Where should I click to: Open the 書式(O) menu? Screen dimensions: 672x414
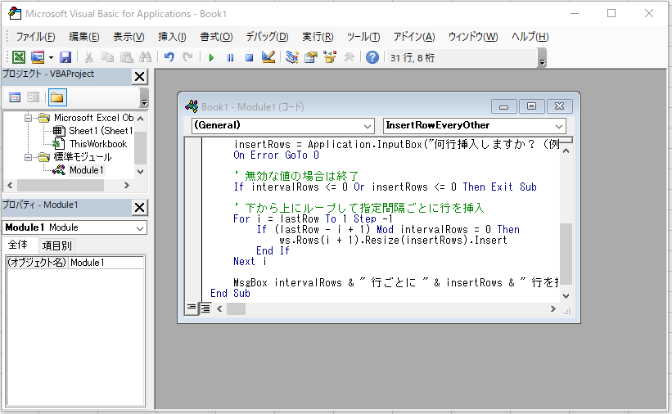[x=216, y=37]
